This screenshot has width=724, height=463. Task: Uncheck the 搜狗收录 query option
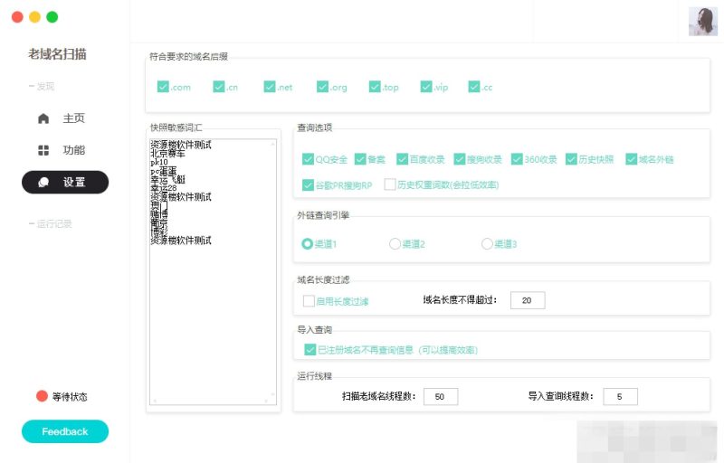click(x=460, y=159)
